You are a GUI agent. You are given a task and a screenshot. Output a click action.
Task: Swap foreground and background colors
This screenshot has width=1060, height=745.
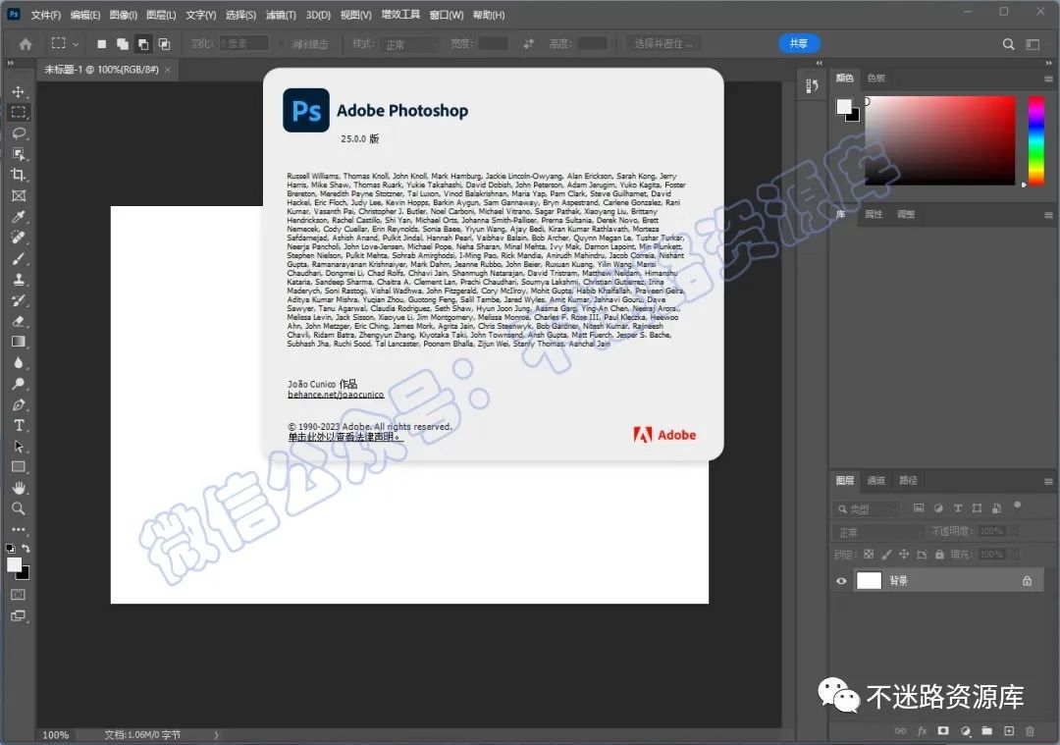click(x=26, y=549)
